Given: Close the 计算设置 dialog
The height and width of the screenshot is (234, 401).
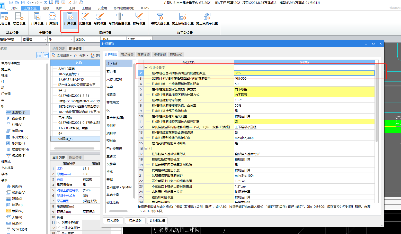Looking at the screenshot, I should [x=381, y=44].
